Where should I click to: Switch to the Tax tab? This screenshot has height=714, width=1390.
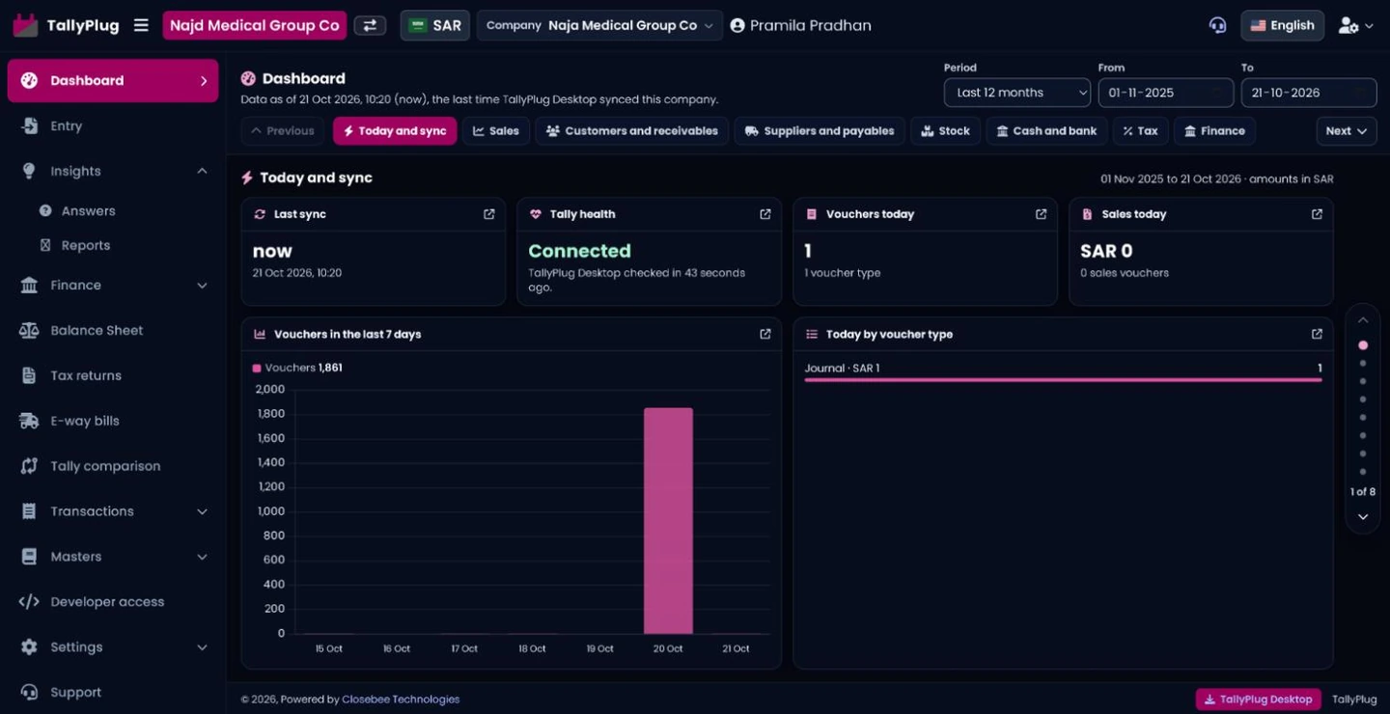coord(1140,131)
